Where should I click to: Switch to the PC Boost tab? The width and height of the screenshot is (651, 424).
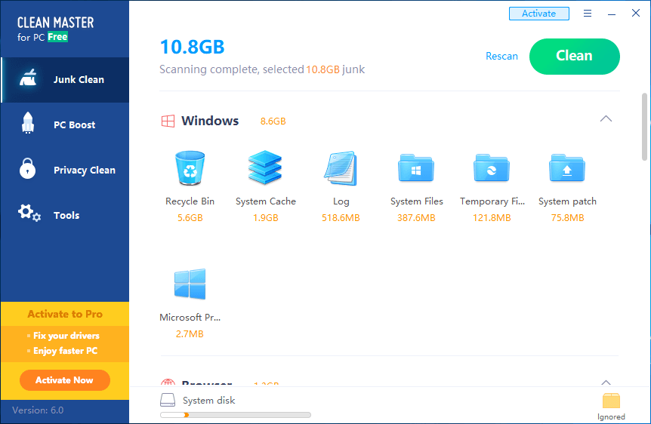coord(65,125)
